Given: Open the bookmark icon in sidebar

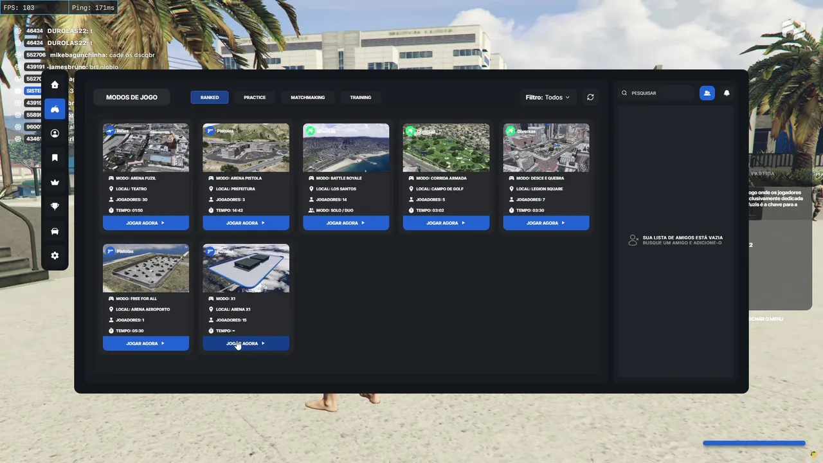Looking at the screenshot, I should (x=55, y=158).
